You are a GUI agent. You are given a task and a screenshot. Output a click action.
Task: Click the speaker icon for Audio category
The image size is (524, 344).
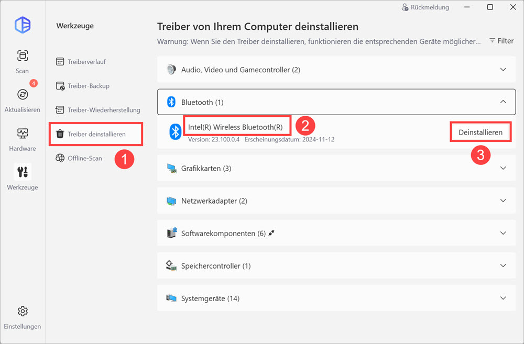(171, 70)
